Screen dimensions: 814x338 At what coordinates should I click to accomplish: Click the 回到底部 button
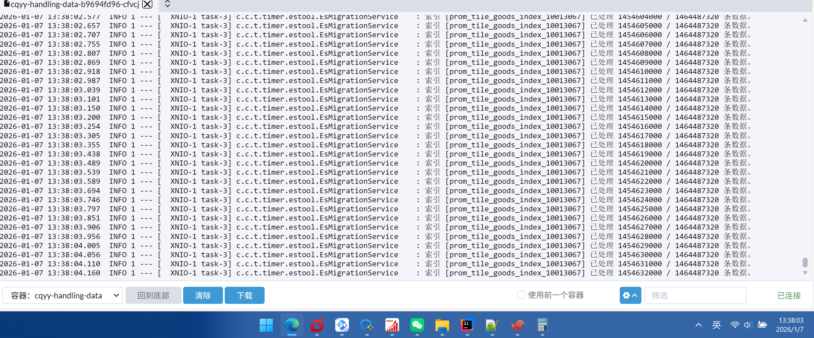pyautogui.click(x=153, y=295)
